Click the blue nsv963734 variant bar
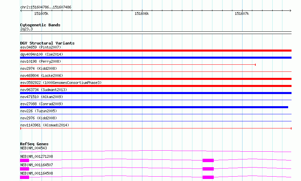 point(156,93)
